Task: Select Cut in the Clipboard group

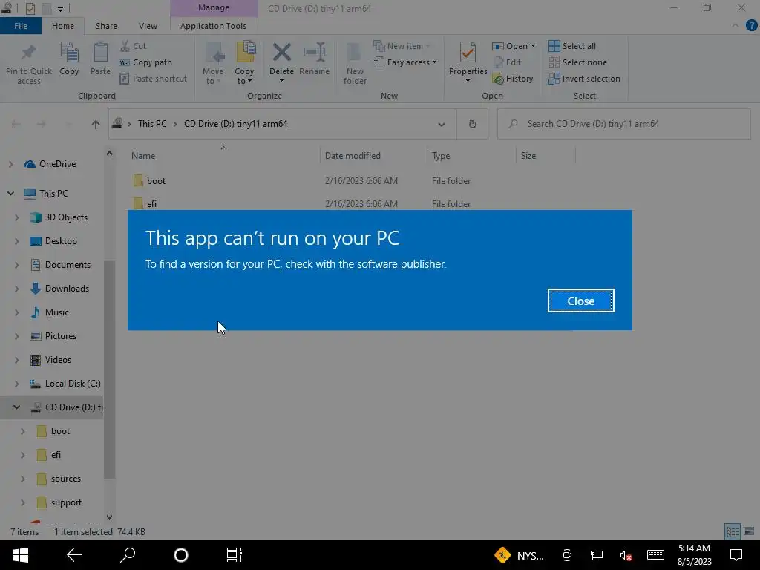Action: (134, 46)
